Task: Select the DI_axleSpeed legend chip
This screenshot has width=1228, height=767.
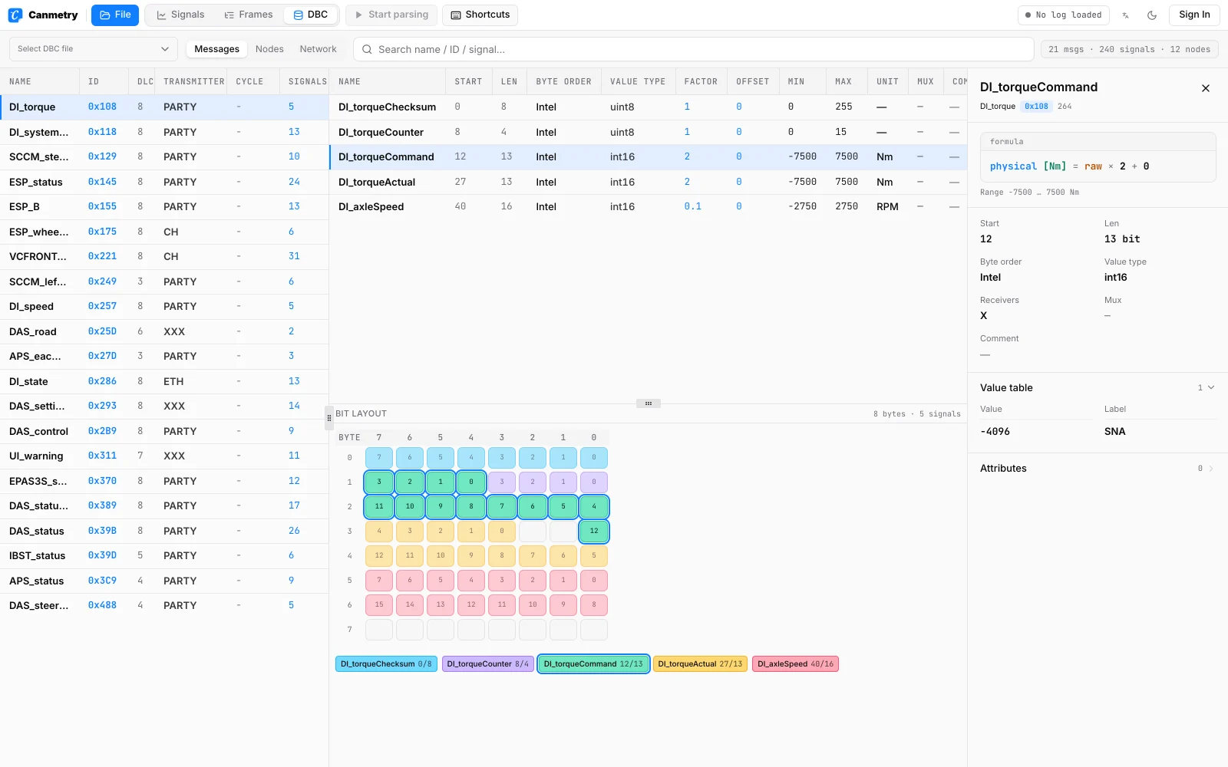Action: pos(795,664)
